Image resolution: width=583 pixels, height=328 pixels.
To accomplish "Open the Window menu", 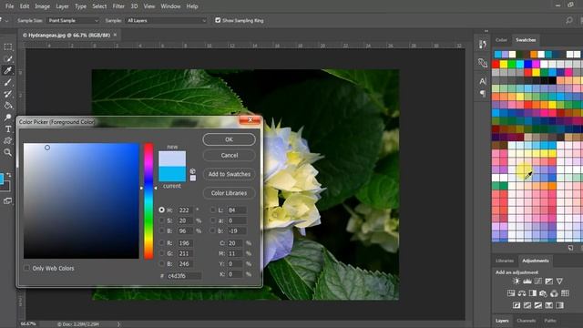I will pos(170,6).
